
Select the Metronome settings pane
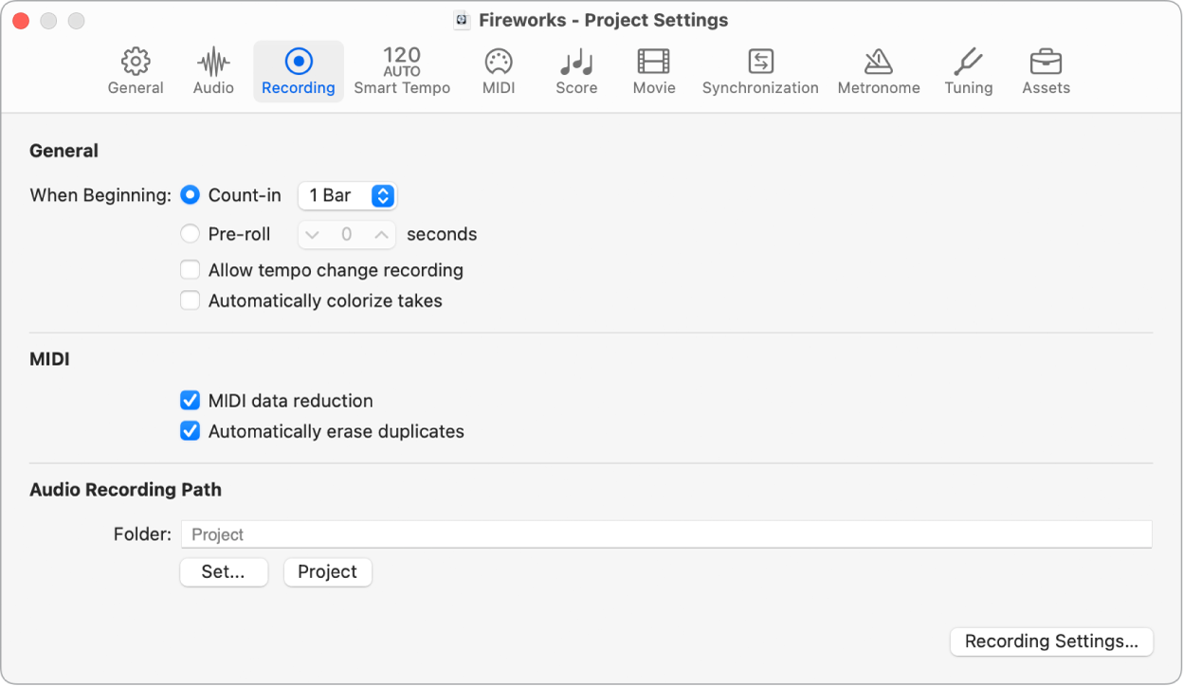(x=878, y=70)
